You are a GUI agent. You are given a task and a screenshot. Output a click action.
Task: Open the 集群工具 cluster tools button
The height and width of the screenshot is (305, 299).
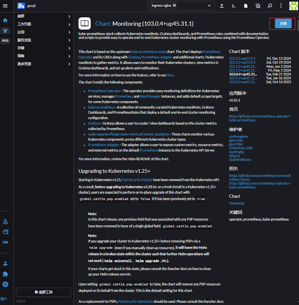coord(44,292)
